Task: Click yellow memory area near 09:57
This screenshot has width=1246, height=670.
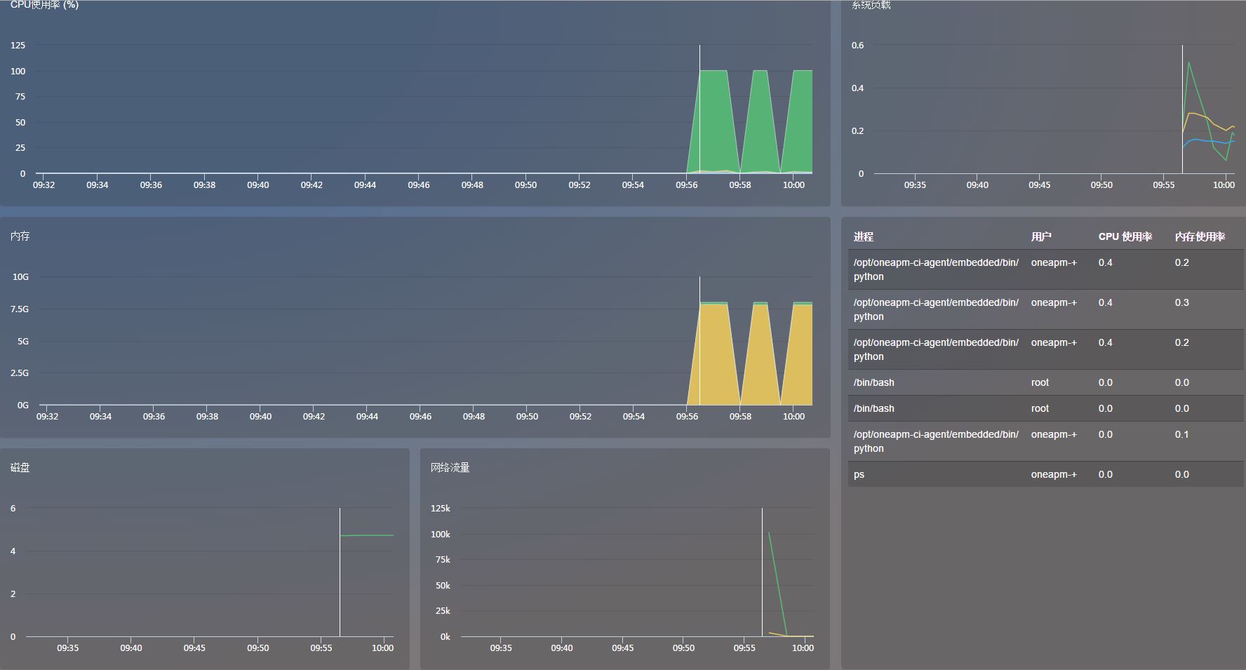Action: (714, 354)
